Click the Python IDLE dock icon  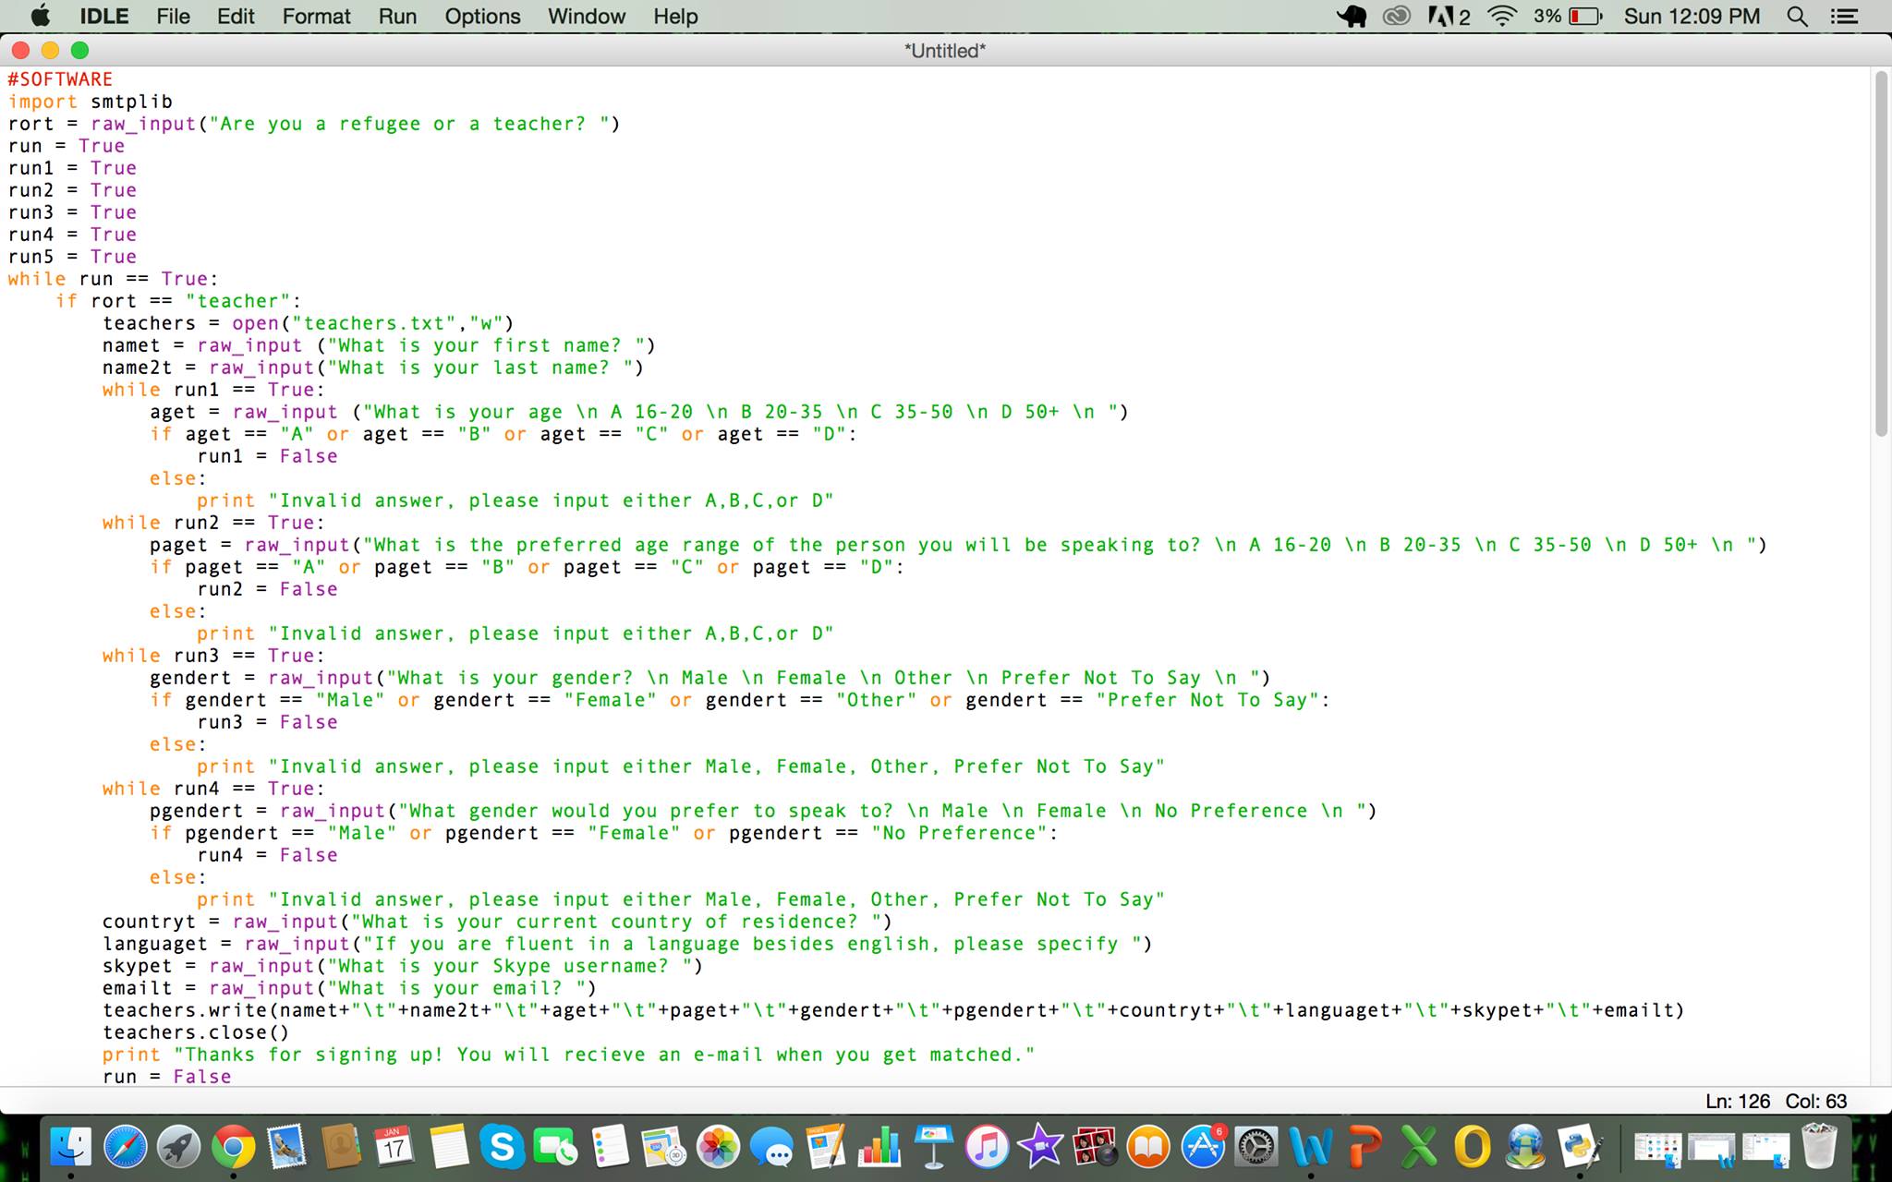(x=1580, y=1147)
